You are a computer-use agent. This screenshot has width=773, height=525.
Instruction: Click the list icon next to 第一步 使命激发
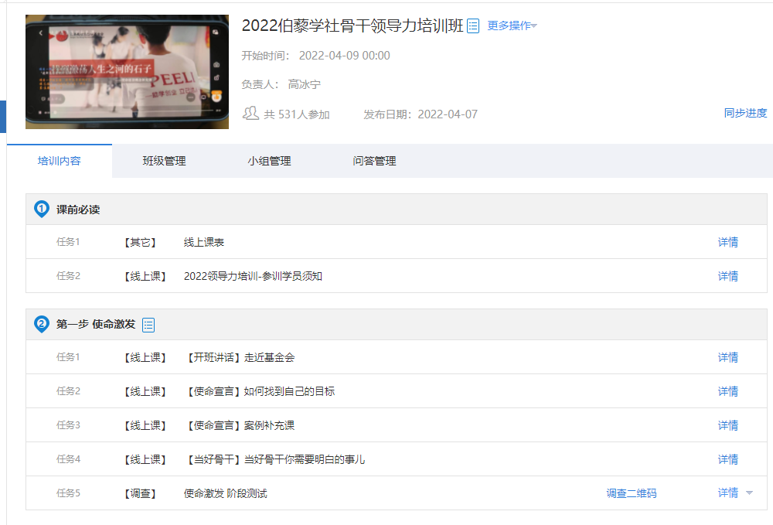pyautogui.click(x=148, y=325)
